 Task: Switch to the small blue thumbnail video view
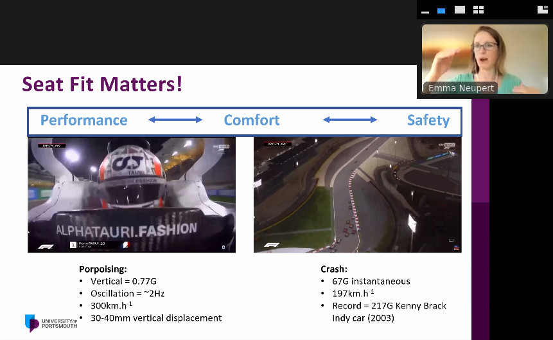point(441,10)
